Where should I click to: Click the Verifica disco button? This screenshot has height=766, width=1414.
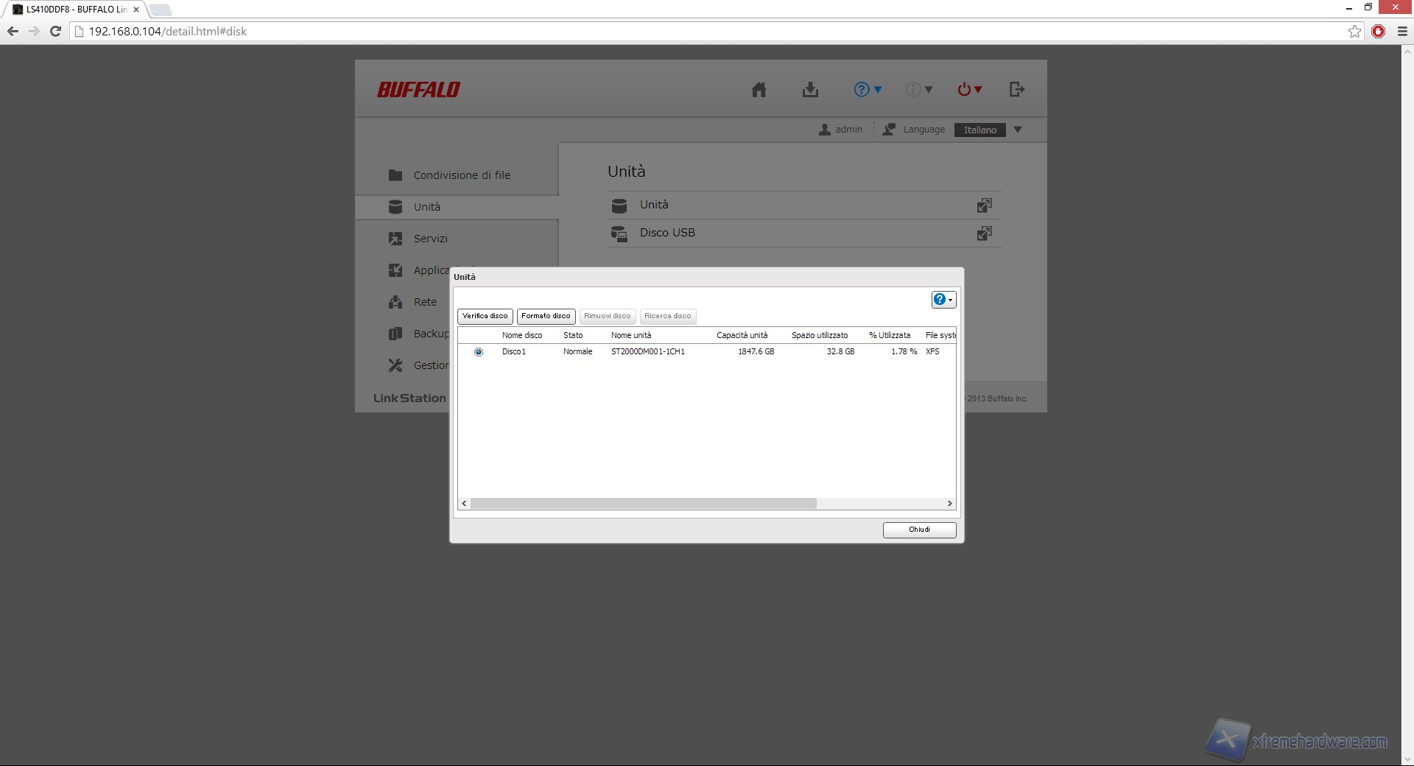pyautogui.click(x=485, y=316)
